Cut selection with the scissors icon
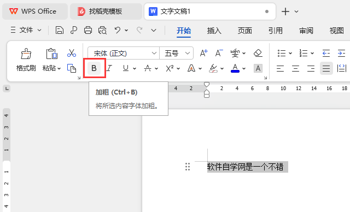The width and height of the screenshot is (350, 212). point(72,53)
